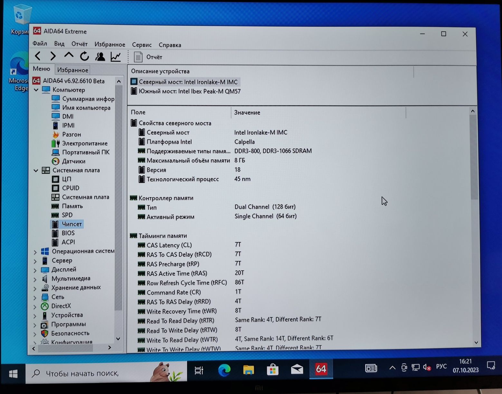Open Microsoft Store from the taskbar
This screenshot has width=502, height=394.
[x=272, y=370]
